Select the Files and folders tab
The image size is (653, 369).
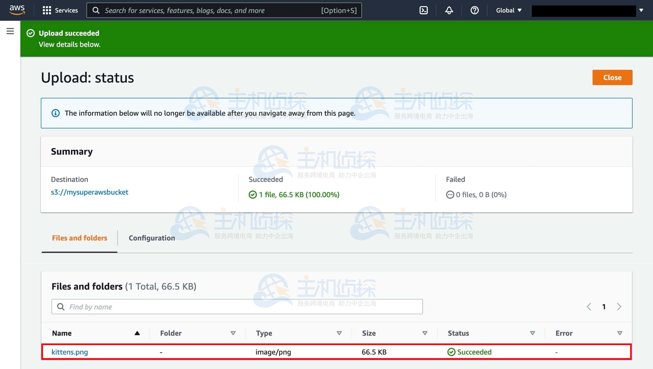coord(79,238)
